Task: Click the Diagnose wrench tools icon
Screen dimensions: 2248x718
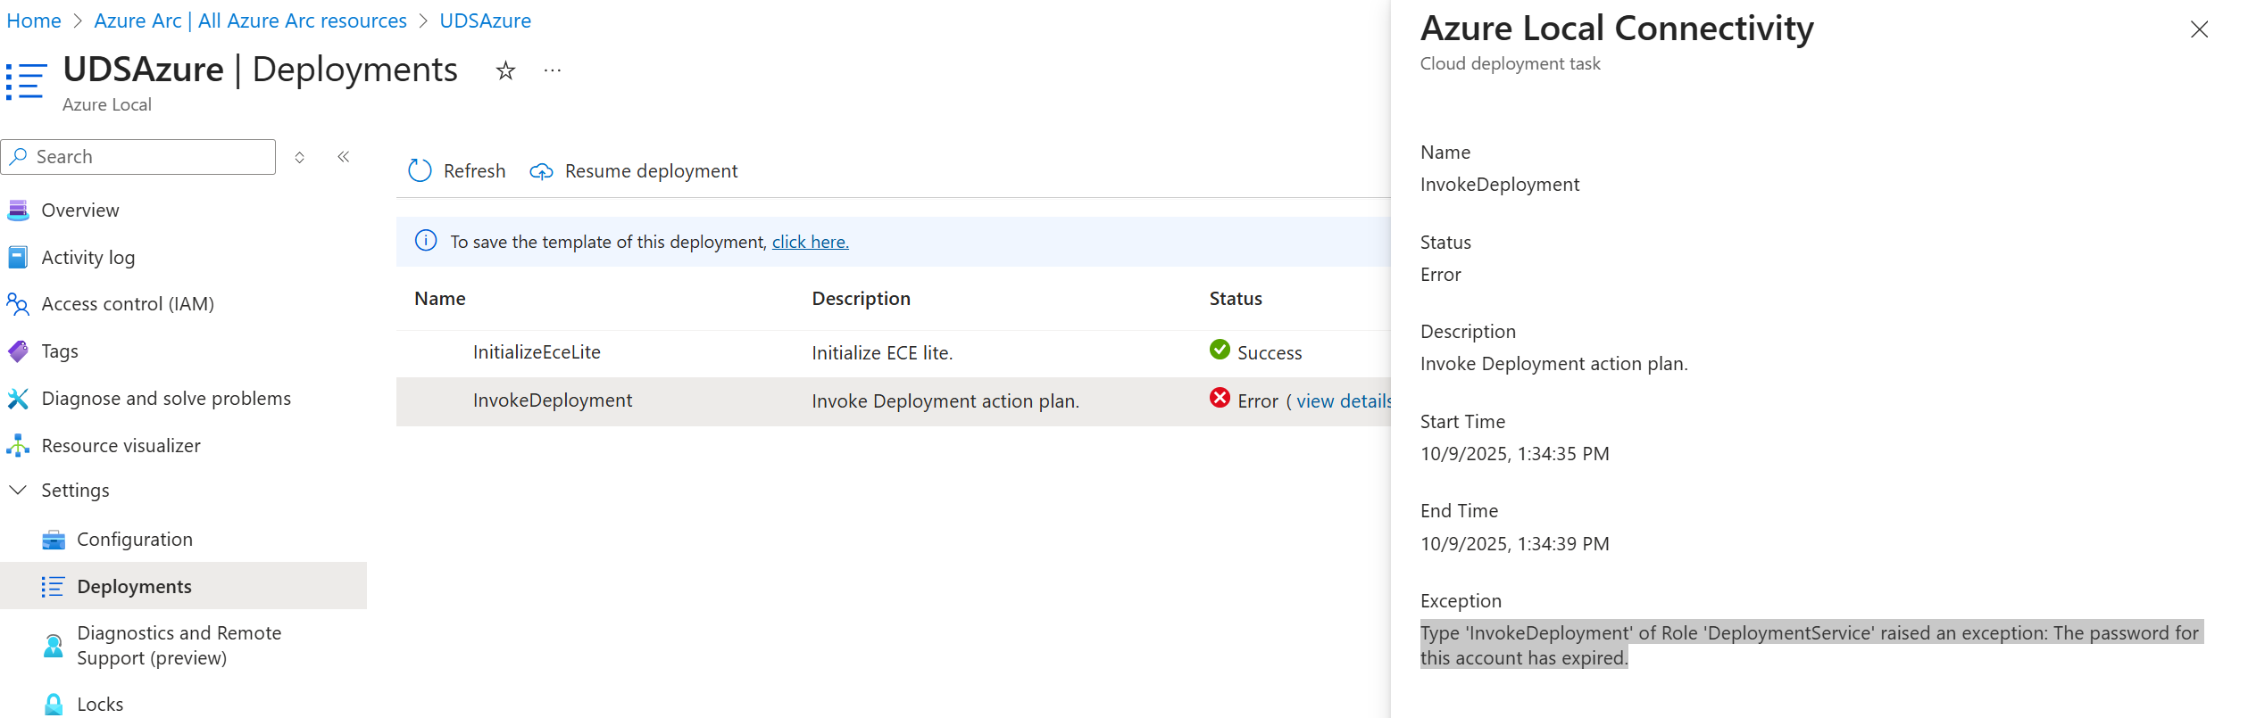Action: point(18,399)
